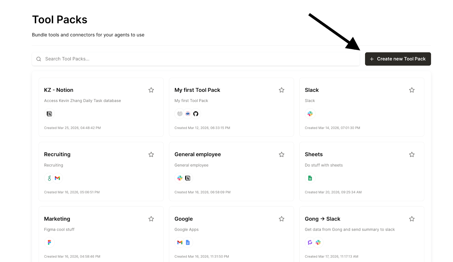Click 'Get data from Gong and send summary to slack'

tap(350, 229)
